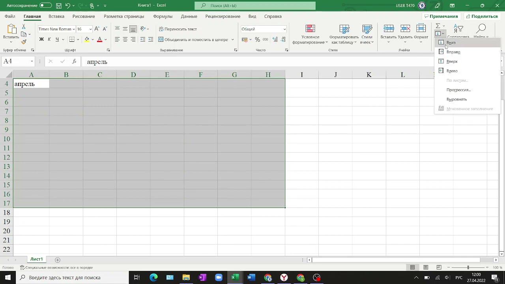Open the Times New Roman font dropdown
505x284 pixels.
74,29
